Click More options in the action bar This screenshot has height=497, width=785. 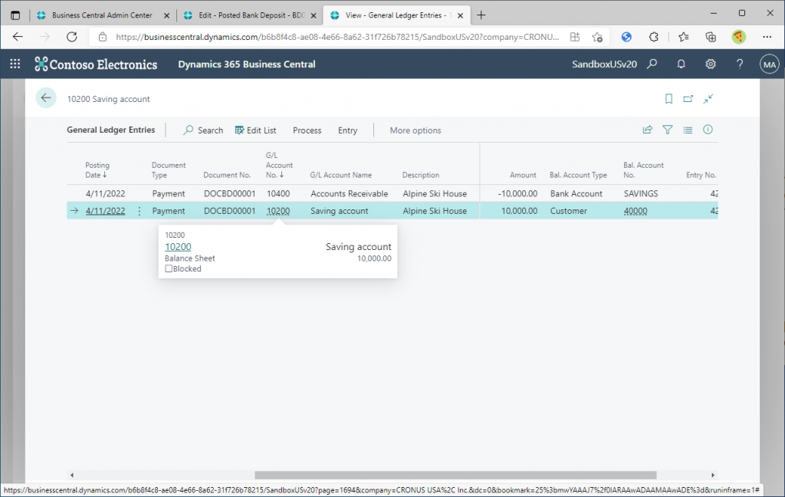click(x=415, y=130)
